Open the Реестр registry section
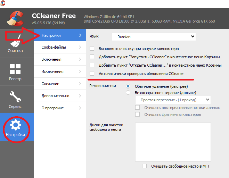The height and width of the screenshot is (178, 229). click(x=15, y=72)
